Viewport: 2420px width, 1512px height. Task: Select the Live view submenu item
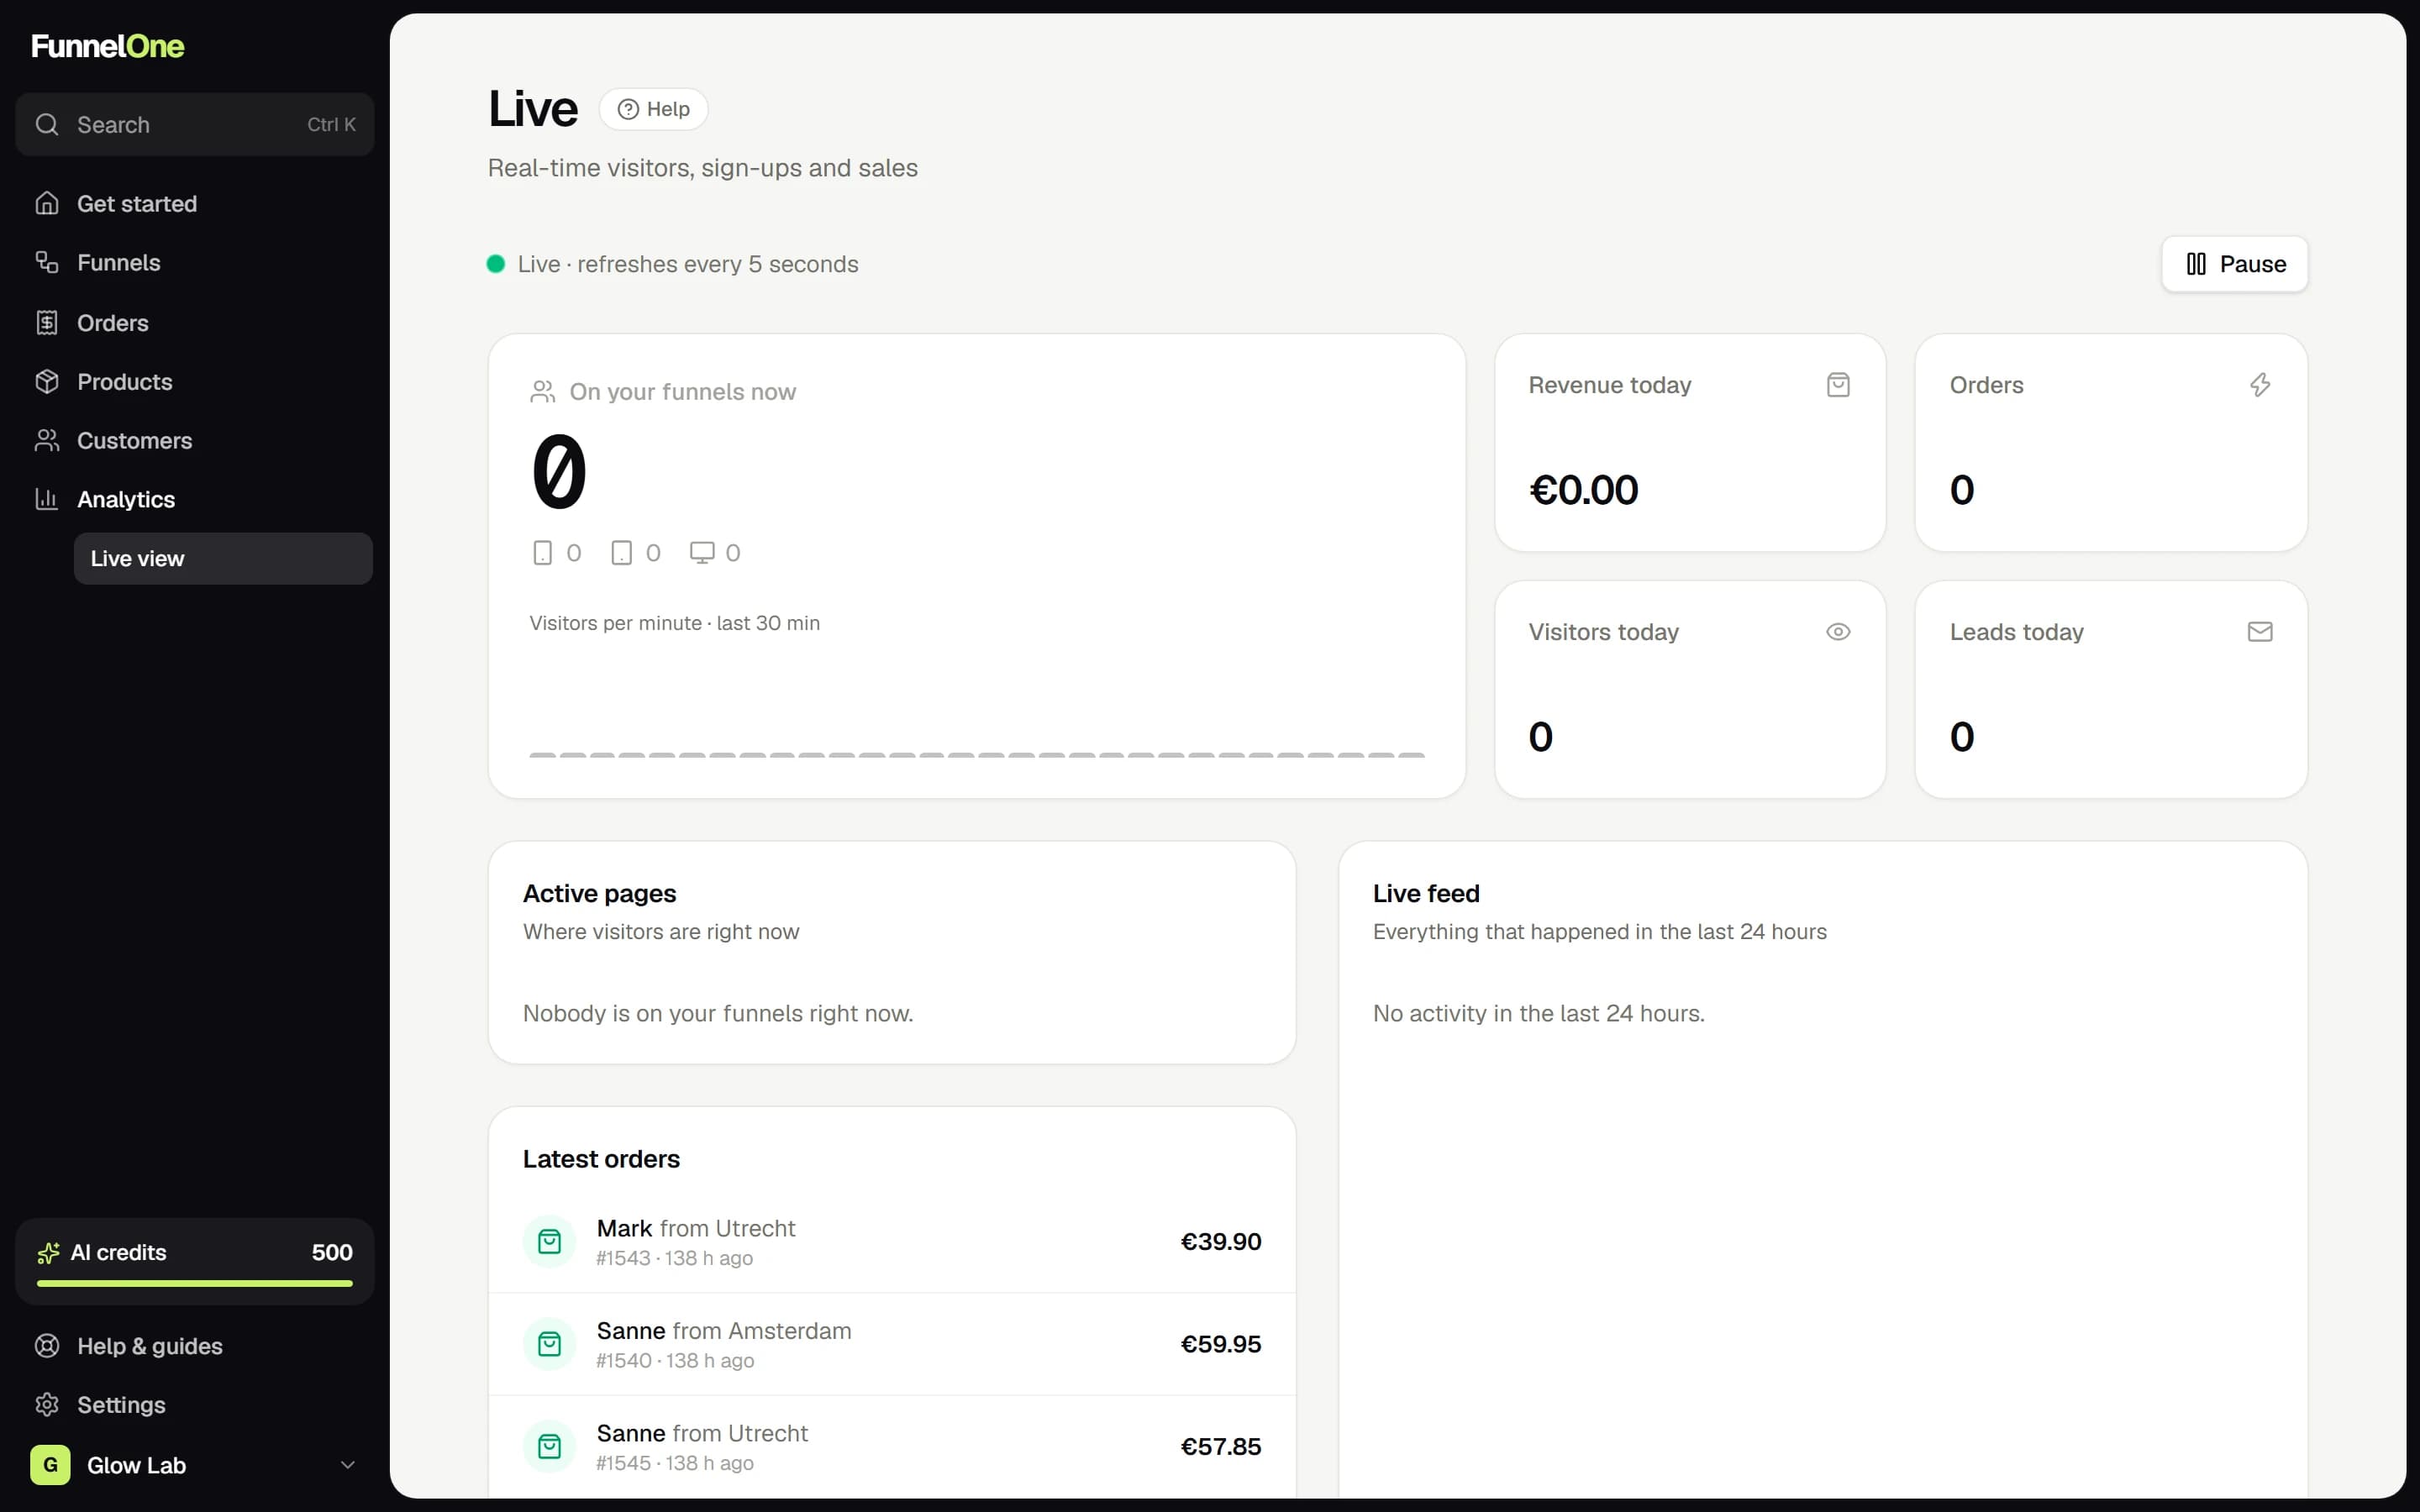point(223,558)
